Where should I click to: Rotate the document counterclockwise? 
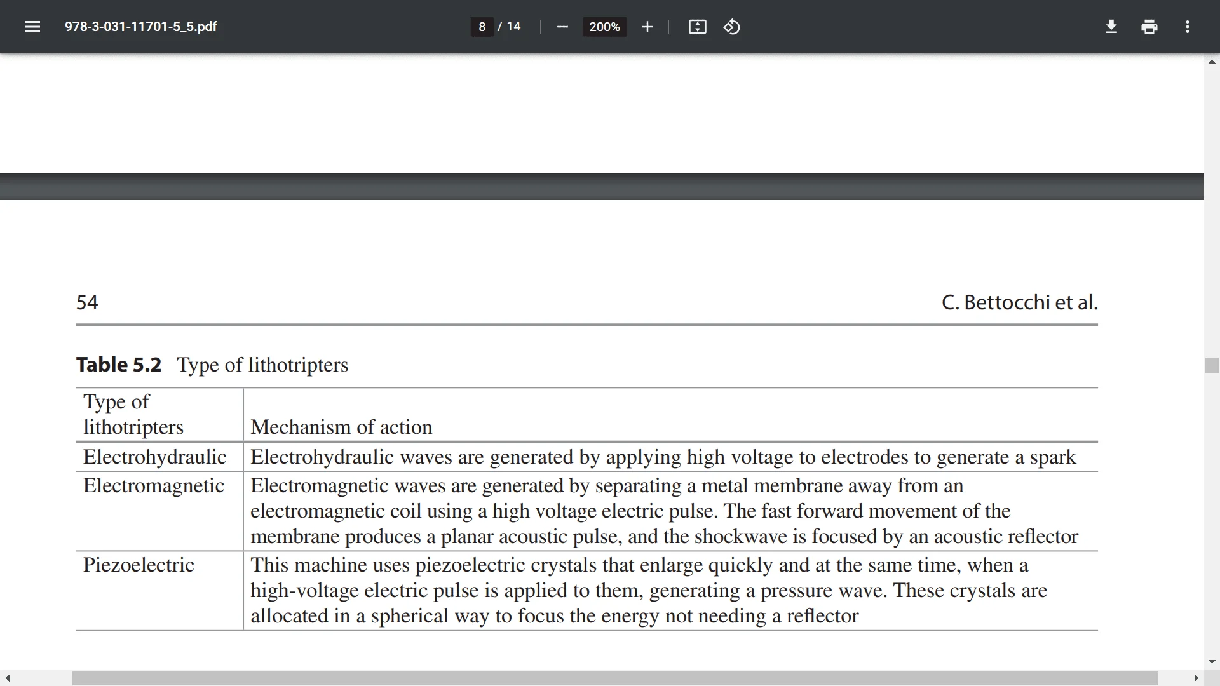731,27
